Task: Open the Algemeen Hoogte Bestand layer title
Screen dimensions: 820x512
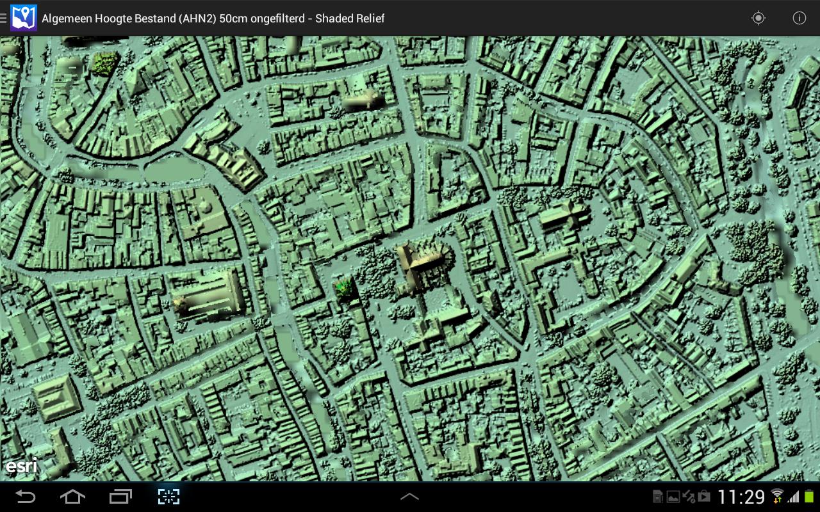Action: pyautogui.click(x=213, y=19)
